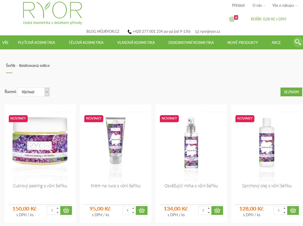Decrease quantity for Krém na ruce
The width and height of the screenshot is (303, 226).
tap(133, 212)
